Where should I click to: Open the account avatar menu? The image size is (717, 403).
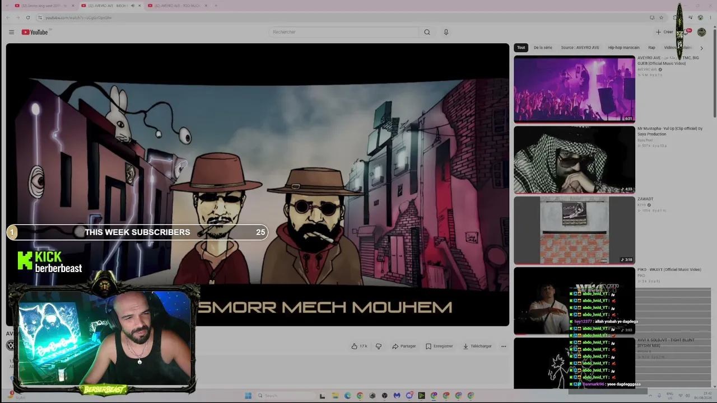(701, 32)
